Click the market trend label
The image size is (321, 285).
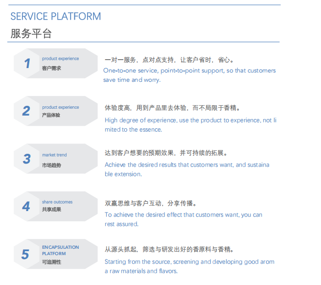pyautogui.click(x=54, y=155)
